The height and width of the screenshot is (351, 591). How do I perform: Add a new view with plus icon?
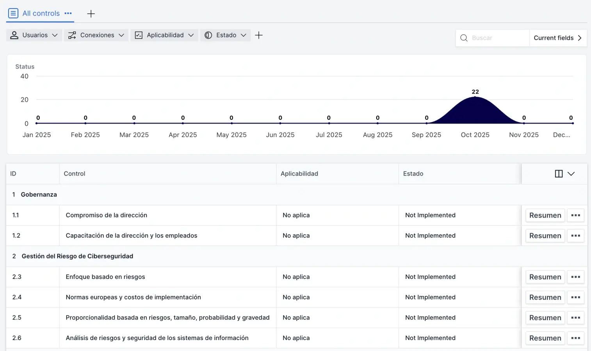91,14
